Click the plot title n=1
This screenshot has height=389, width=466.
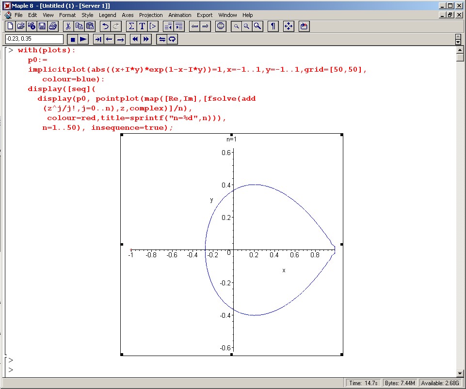(231, 139)
